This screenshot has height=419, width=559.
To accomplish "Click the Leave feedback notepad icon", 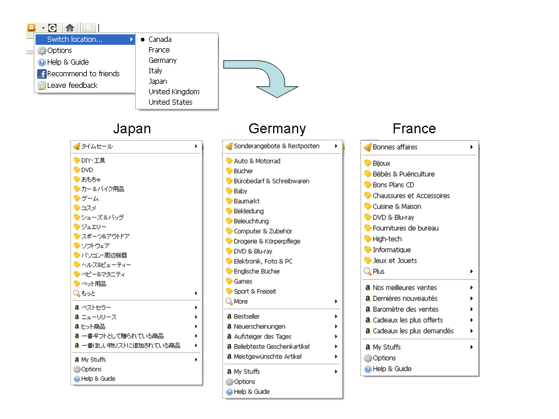I will click(x=42, y=86).
